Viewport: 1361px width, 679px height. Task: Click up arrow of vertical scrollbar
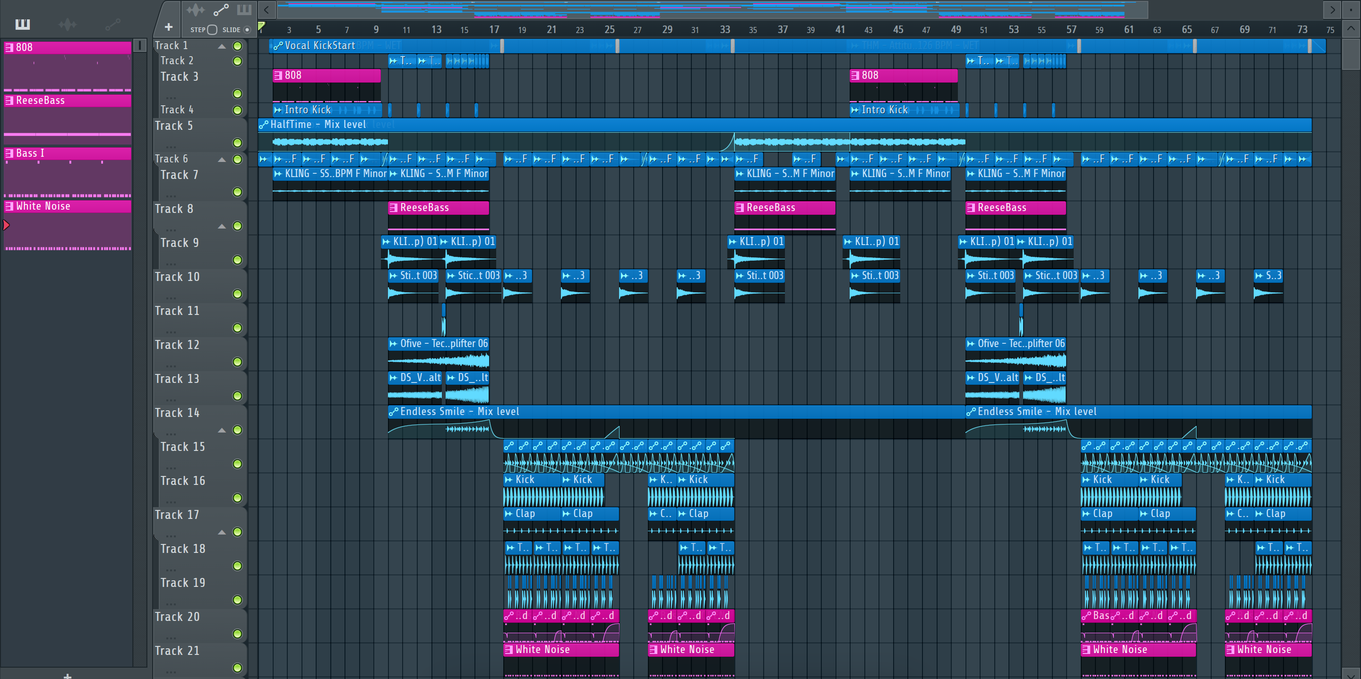point(1351,28)
